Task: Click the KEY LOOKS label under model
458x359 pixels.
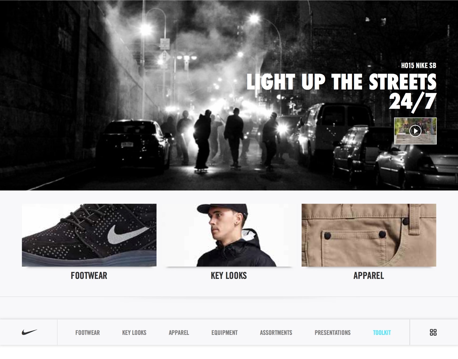Action: click(x=229, y=275)
